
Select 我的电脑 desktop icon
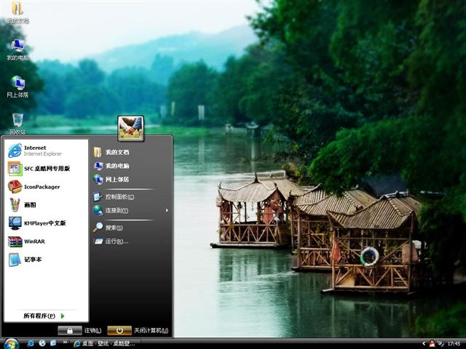coord(17,49)
